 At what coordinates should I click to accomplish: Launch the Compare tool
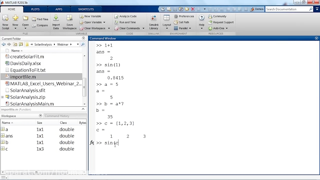pos(40,25)
